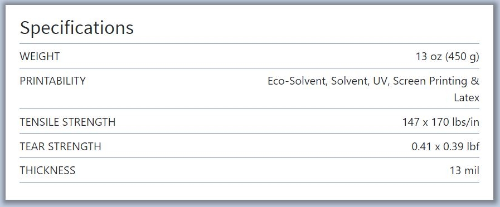Click the 0.41 x 0.39 lbf value

click(445, 146)
